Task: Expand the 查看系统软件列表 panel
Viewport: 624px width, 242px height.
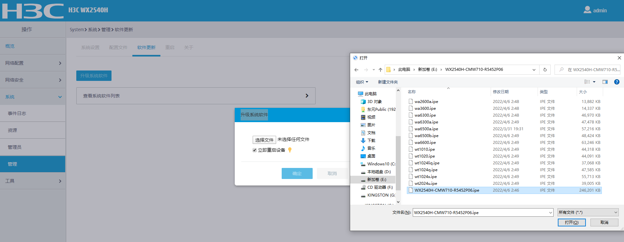Action: point(196,96)
